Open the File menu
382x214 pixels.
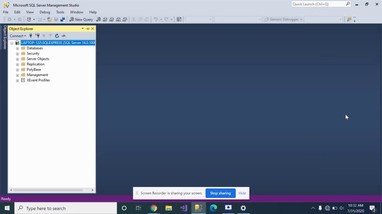click(x=6, y=12)
